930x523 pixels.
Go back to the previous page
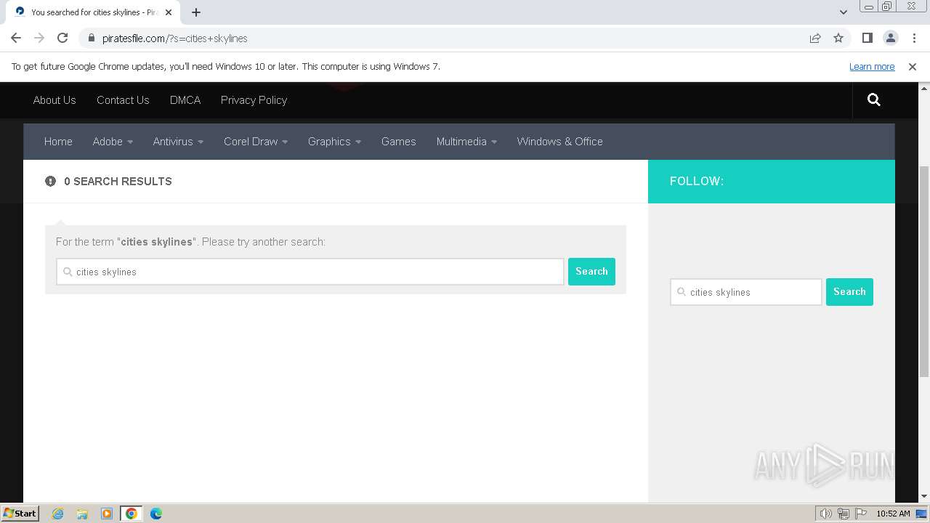(16, 38)
